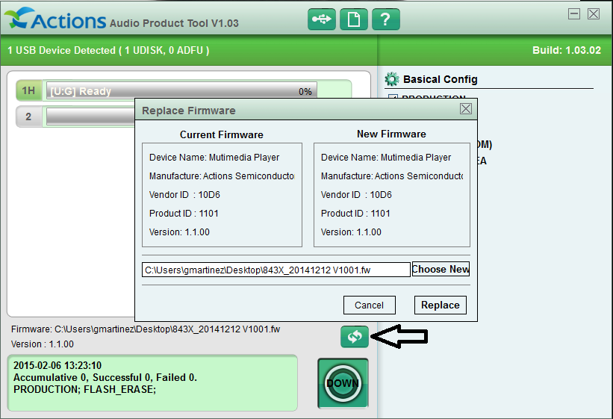Image resolution: width=613 pixels, height=419 pixels.
Task: Select device slot 2
Action: click(28, 117)
